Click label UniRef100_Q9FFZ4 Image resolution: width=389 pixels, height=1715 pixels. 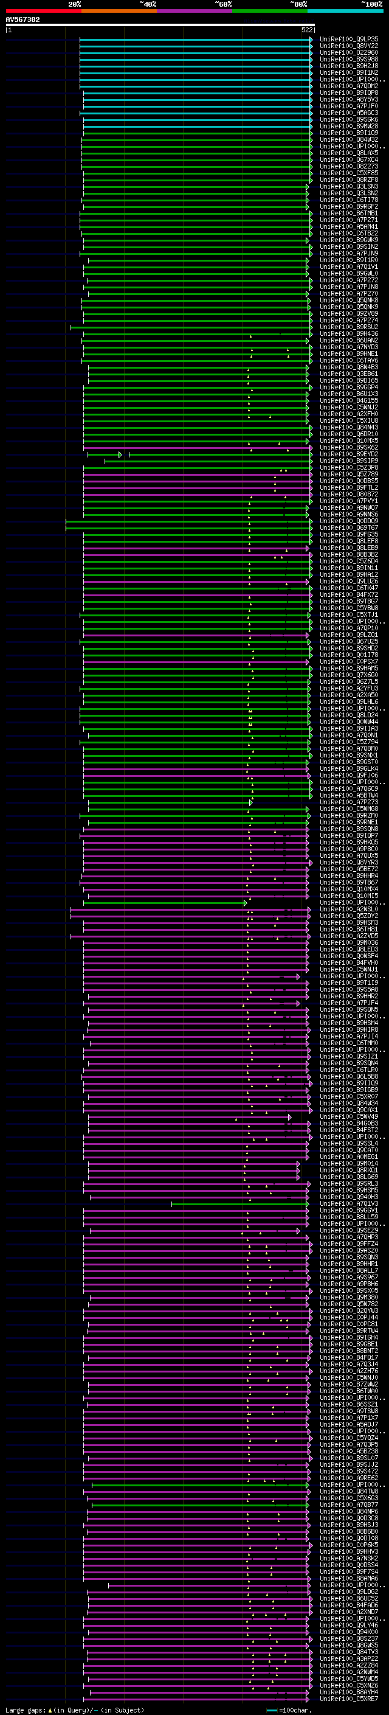[x=349, y=1244]
